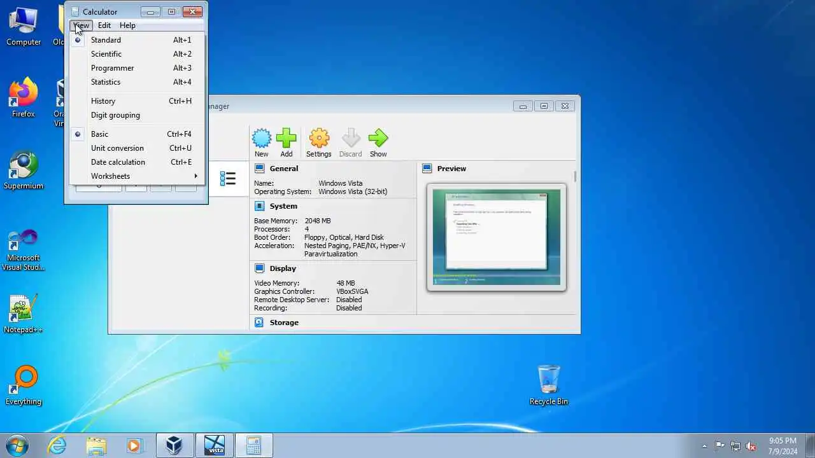Open the Everything desktop shortcut
This screenshot has width=815, height=458.
point(24,386)
